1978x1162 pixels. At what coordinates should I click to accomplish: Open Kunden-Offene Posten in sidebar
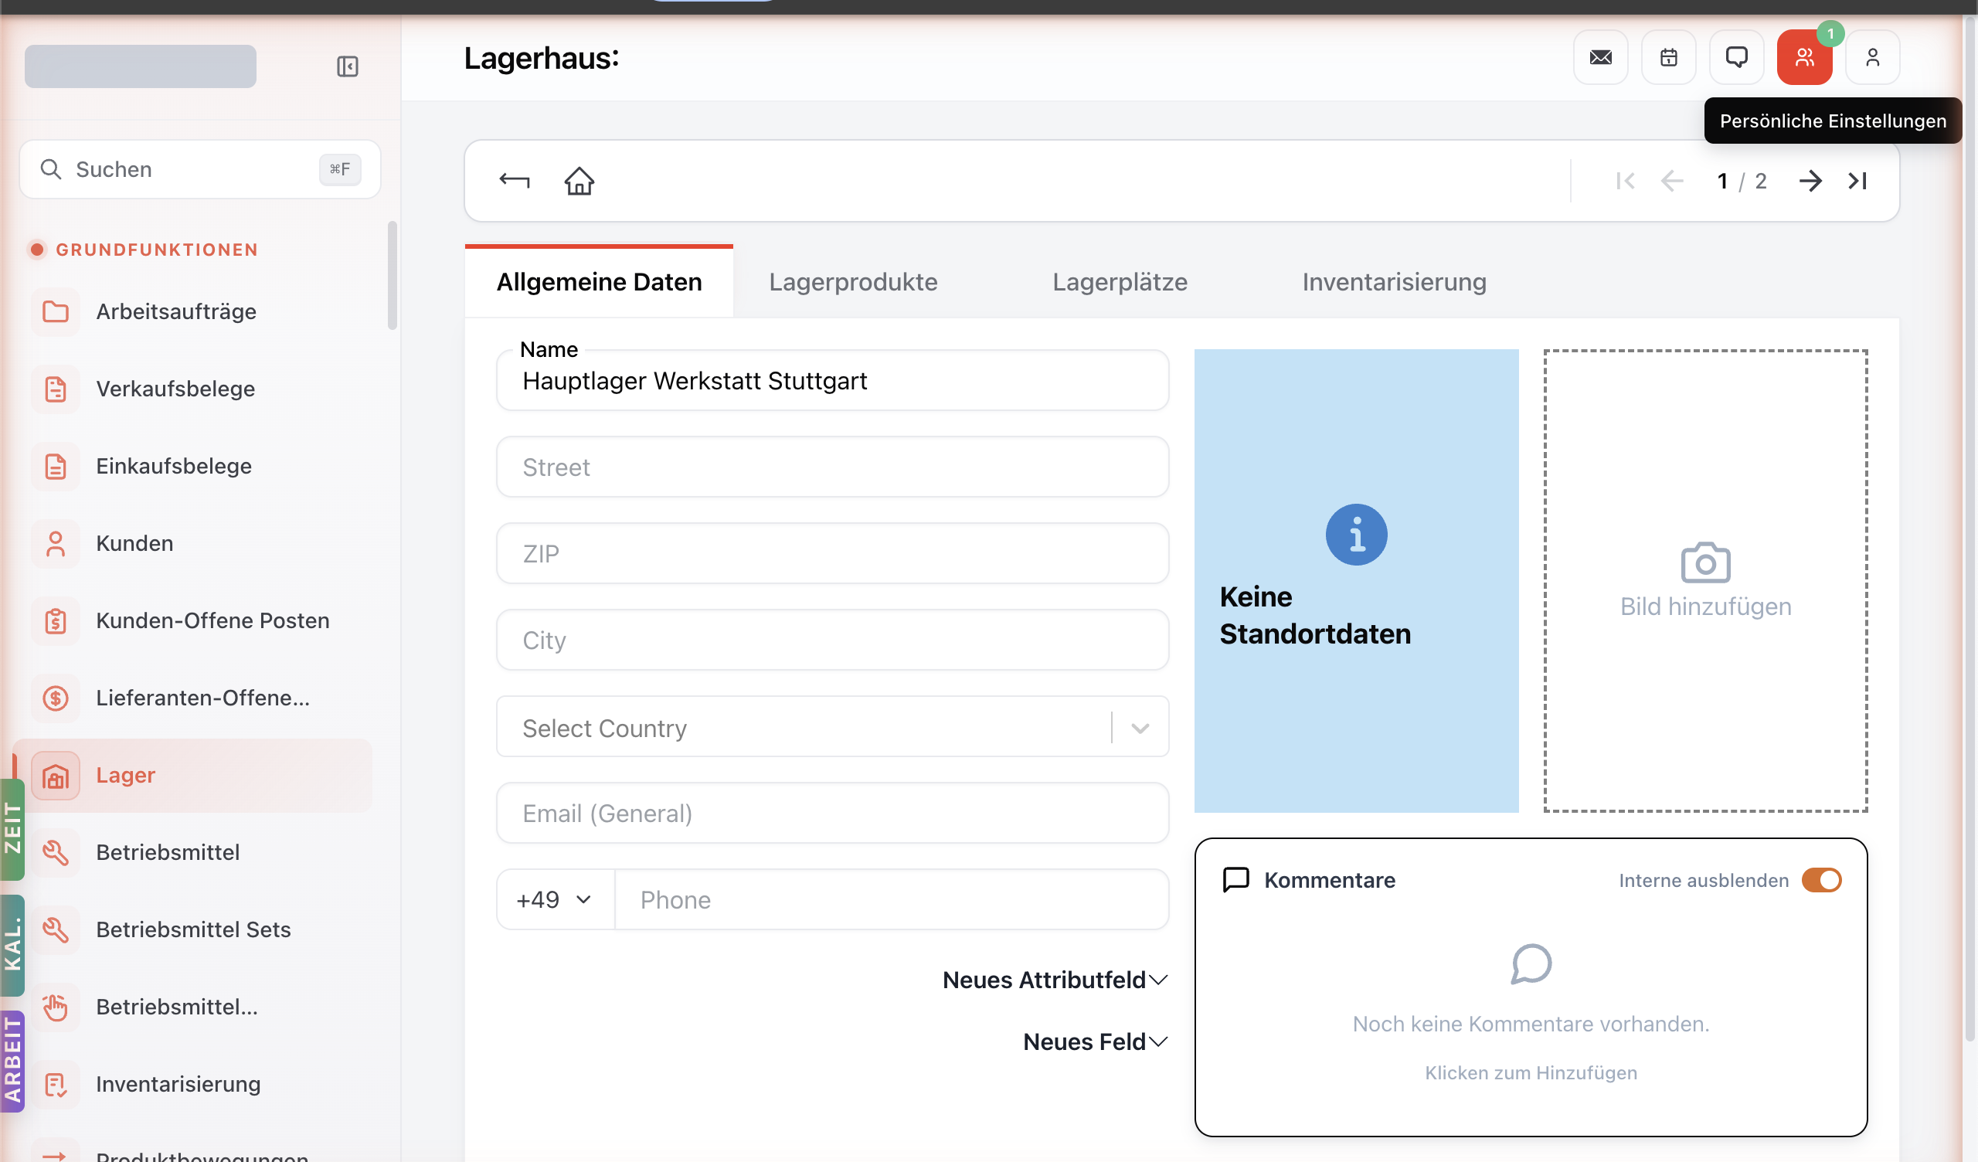coord(192,621)
